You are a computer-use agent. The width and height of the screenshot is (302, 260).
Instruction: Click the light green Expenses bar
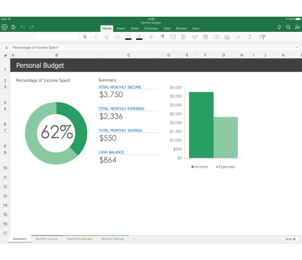click(x=226, y=137)
